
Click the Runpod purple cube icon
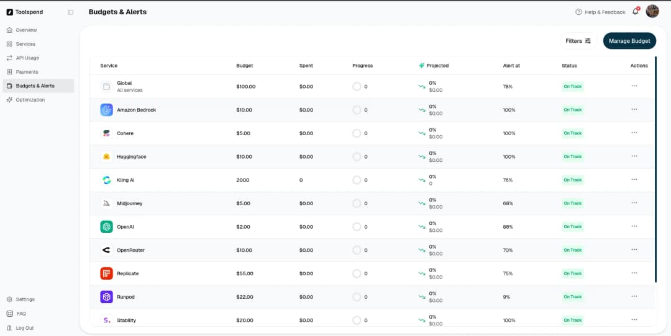[106, 297]
